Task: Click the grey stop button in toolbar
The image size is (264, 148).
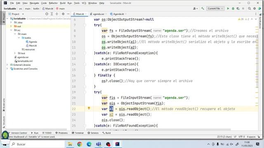Action: (243, 8)
